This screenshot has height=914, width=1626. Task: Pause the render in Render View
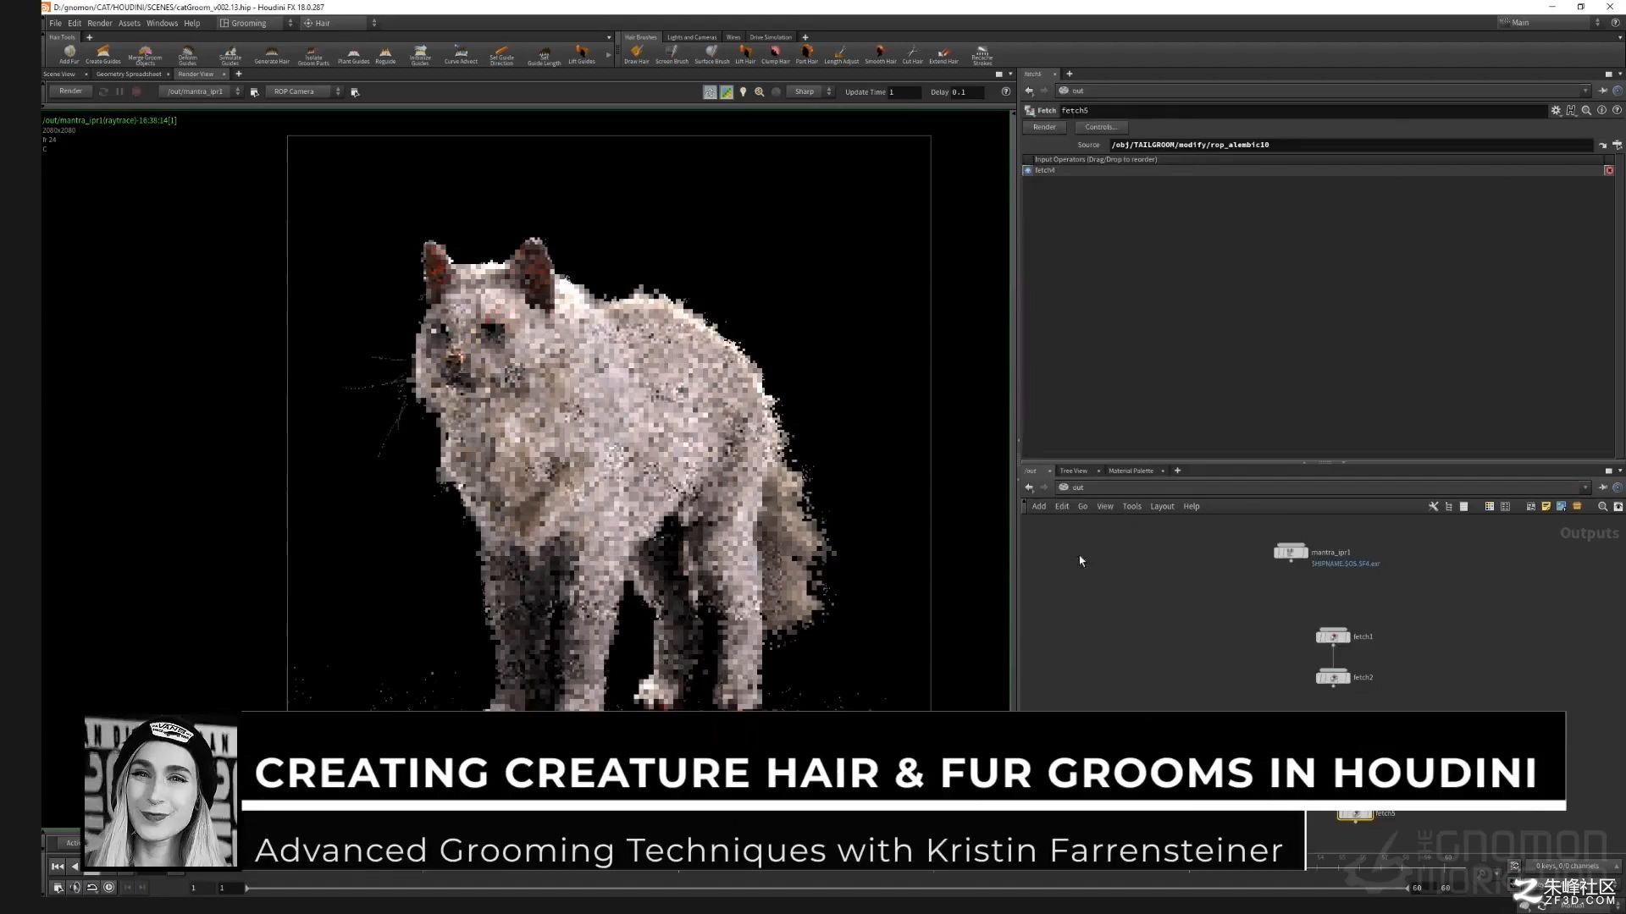pos(119,91)
